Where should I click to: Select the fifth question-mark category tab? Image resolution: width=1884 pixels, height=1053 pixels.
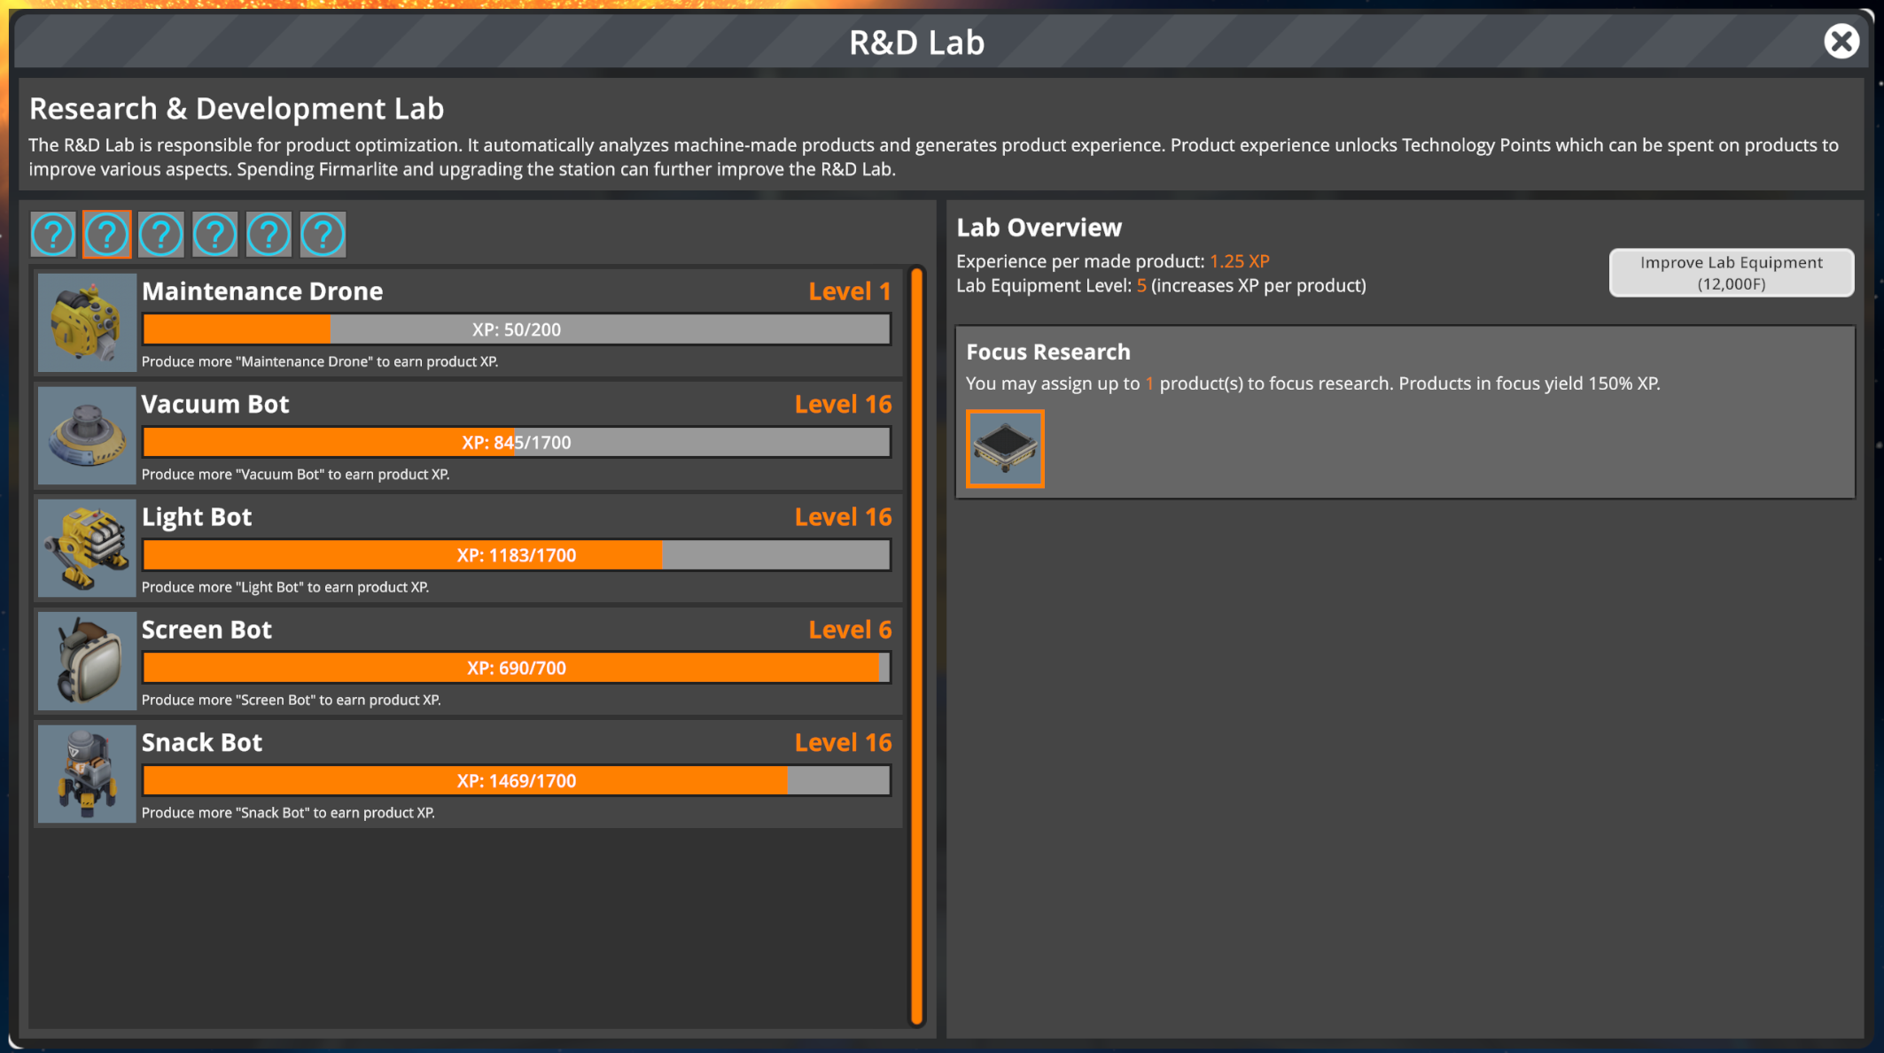pos(269,235)
